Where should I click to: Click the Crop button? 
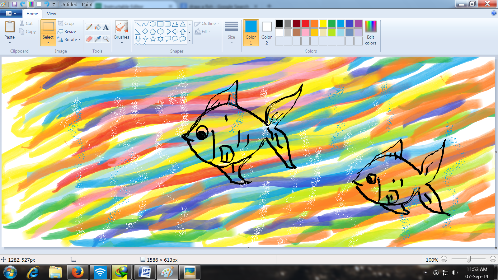(66, 23)
